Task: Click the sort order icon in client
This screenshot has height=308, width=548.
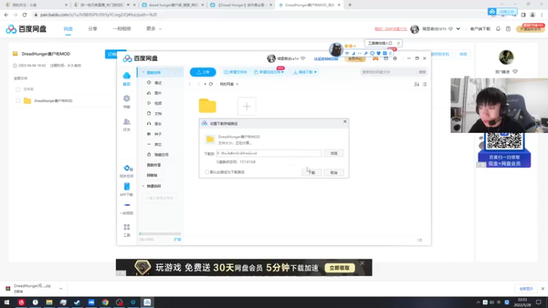Action: [x=416, y=84]
